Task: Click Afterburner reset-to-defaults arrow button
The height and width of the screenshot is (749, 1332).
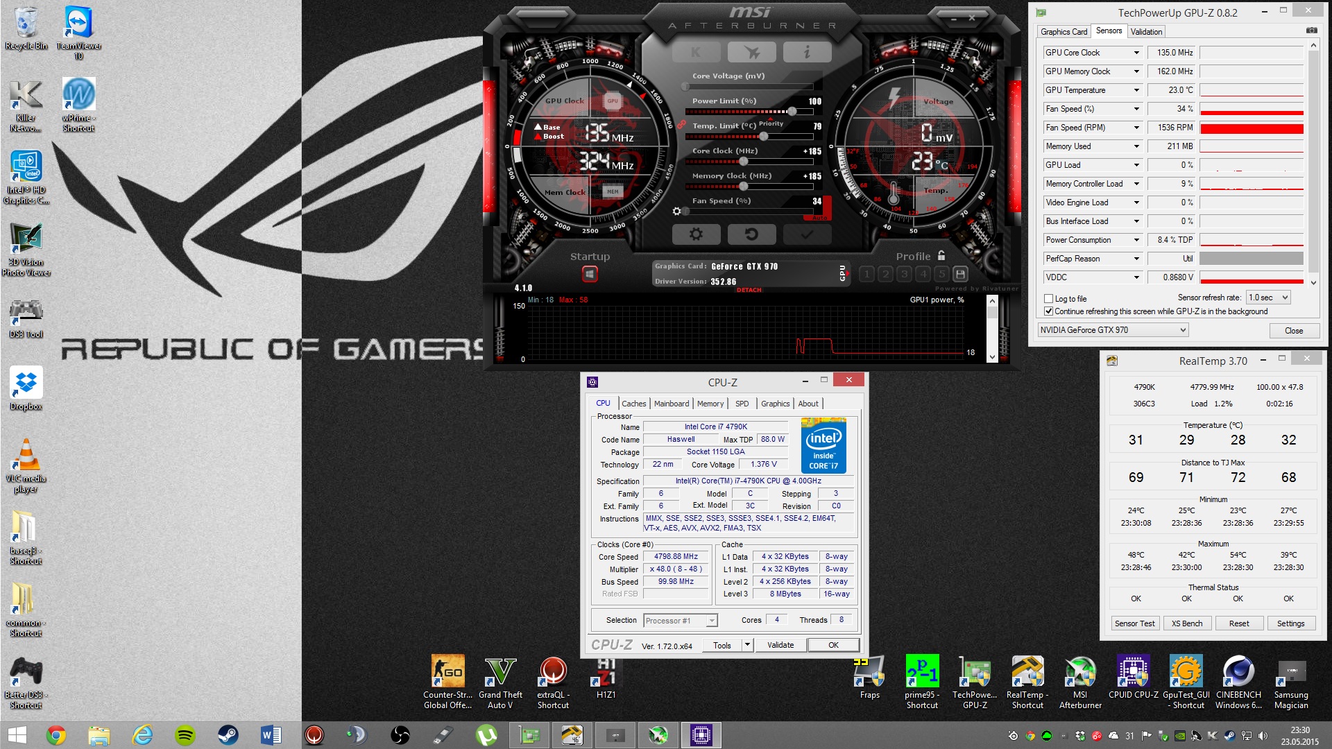Action: coord(751,234)
